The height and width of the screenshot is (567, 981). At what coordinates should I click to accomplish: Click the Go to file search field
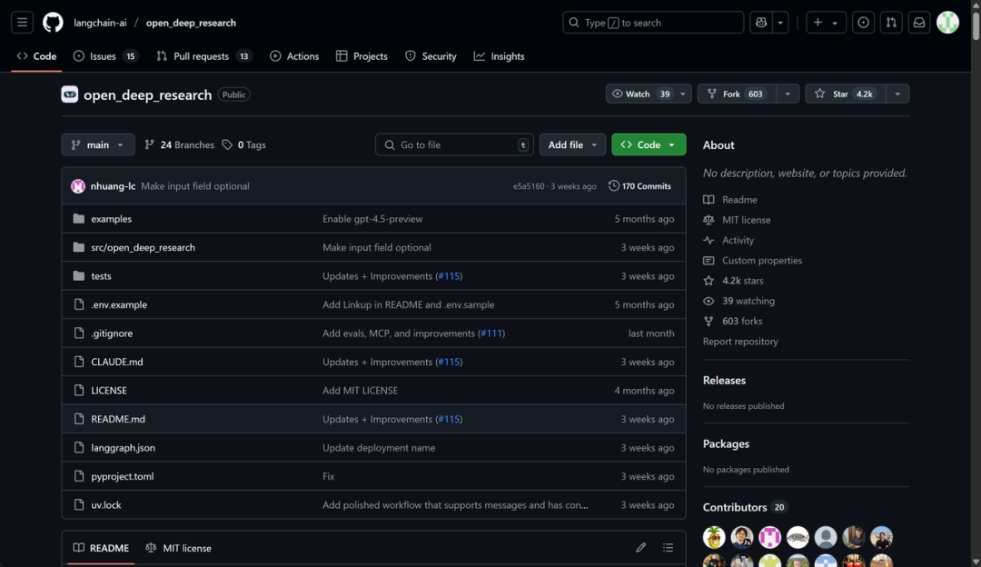click(x=454, y=144)
